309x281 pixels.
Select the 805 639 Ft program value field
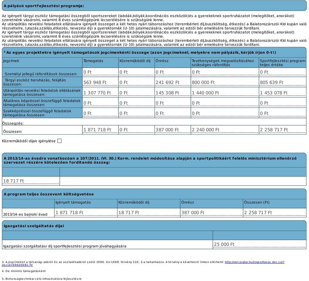(282, 82)
